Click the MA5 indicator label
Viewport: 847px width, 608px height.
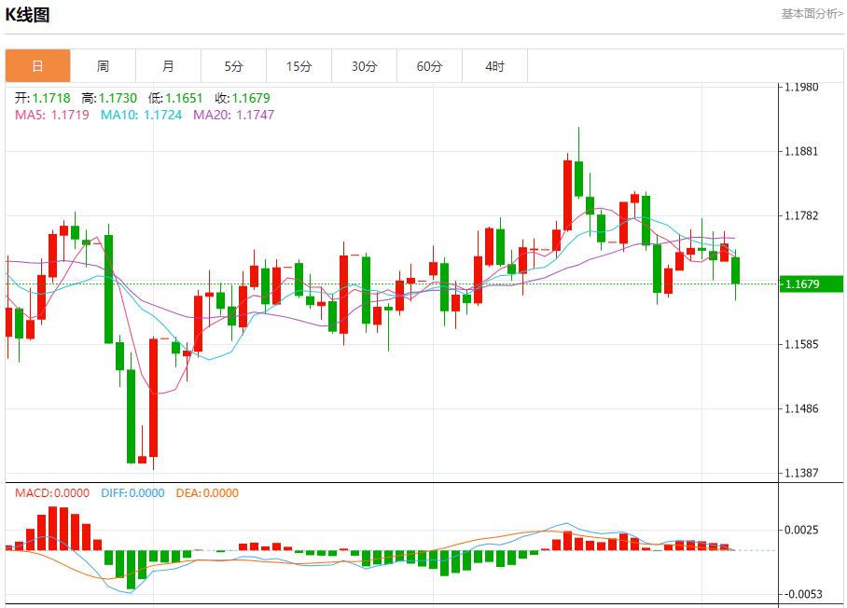point(35,114)
